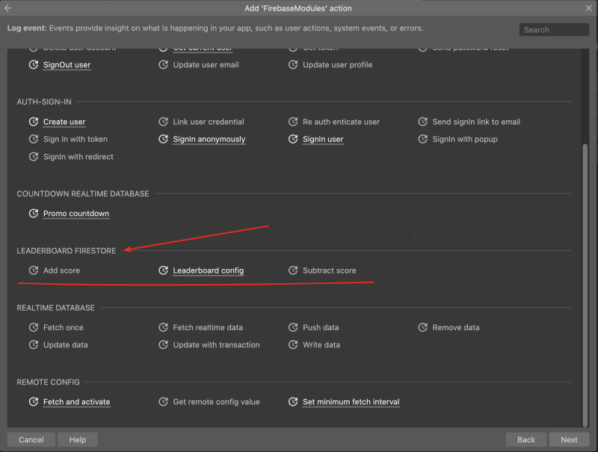Select the Promo countdown action
This screenshot has width=598, height=452.
tap(76, 214)
